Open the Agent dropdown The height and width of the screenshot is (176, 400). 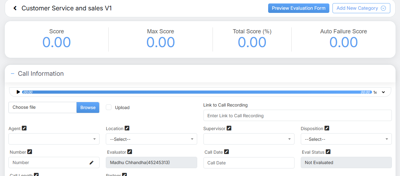click(54, 139)
